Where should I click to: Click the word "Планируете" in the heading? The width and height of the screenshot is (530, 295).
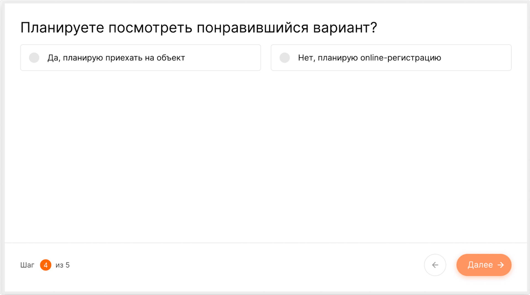coord(62,28)
